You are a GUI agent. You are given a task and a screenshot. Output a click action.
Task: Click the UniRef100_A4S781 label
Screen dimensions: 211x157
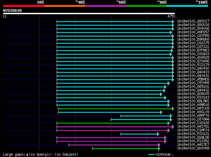[193, 127]
